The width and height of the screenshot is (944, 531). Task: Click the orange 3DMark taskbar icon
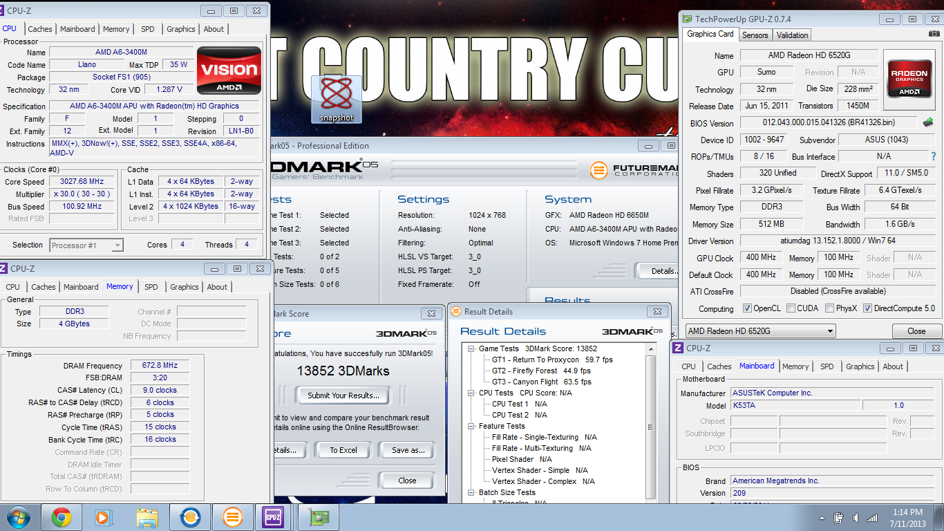(x=233, y=517)
